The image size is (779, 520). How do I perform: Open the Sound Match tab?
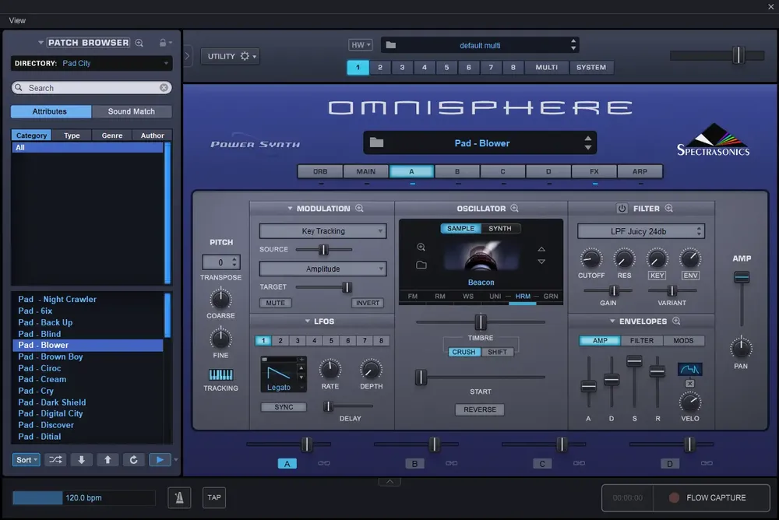[x=132, y=111]
